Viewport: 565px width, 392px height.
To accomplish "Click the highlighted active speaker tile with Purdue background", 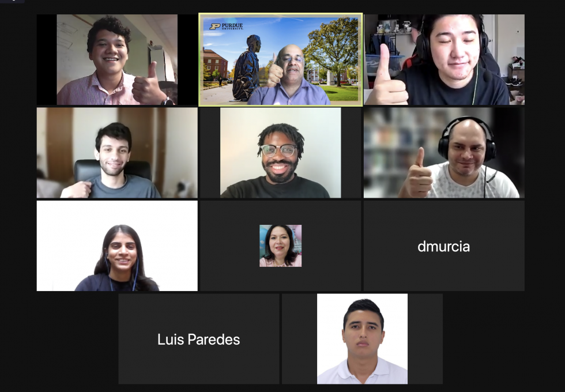I will point(280,60).
